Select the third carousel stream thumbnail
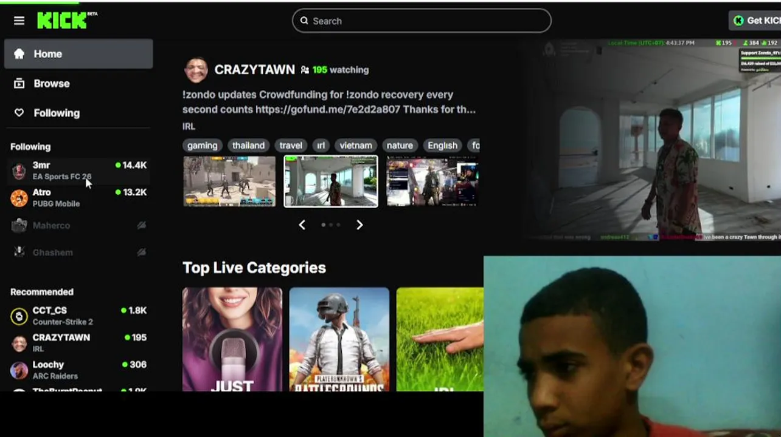781x437 pixels. point(432,181)
